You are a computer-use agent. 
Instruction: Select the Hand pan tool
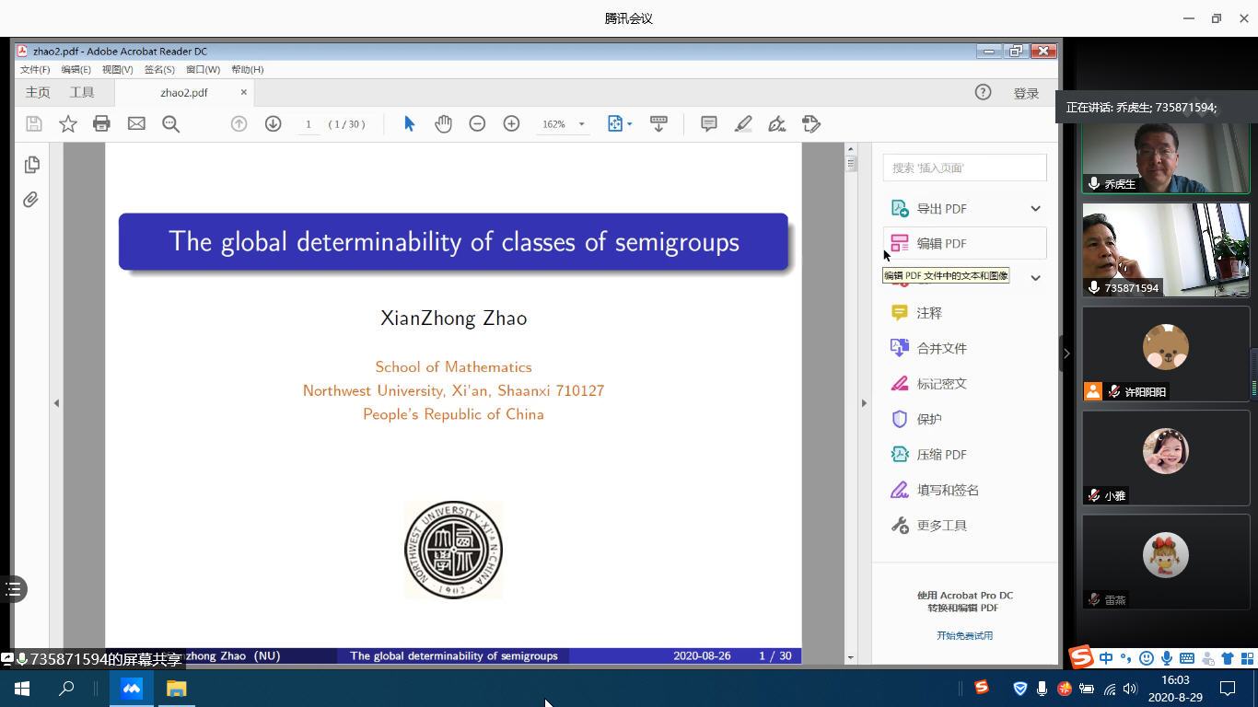443,124
